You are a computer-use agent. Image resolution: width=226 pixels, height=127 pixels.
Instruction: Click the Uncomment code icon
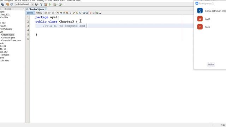point(100,13)
